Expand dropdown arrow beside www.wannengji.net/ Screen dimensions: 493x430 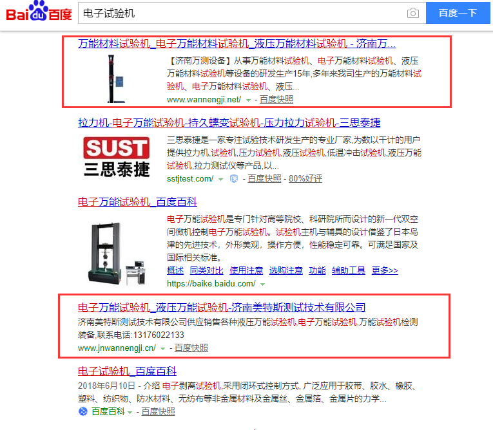pyautogui.click(x=248, y=100)
